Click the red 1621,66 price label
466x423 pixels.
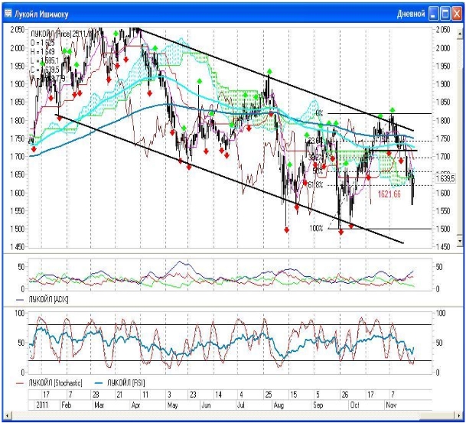tap(389, 194)
